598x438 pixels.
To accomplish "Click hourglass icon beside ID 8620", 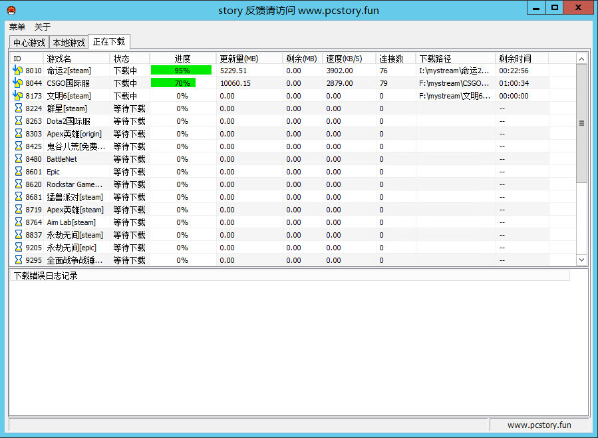I will click(19, 184).
